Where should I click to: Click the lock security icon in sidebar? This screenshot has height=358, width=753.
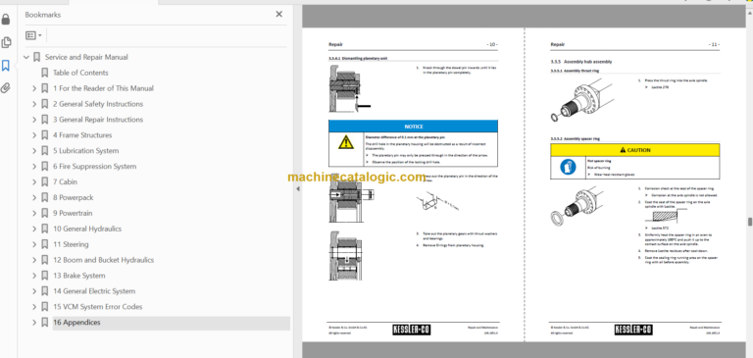click(6, 20)
